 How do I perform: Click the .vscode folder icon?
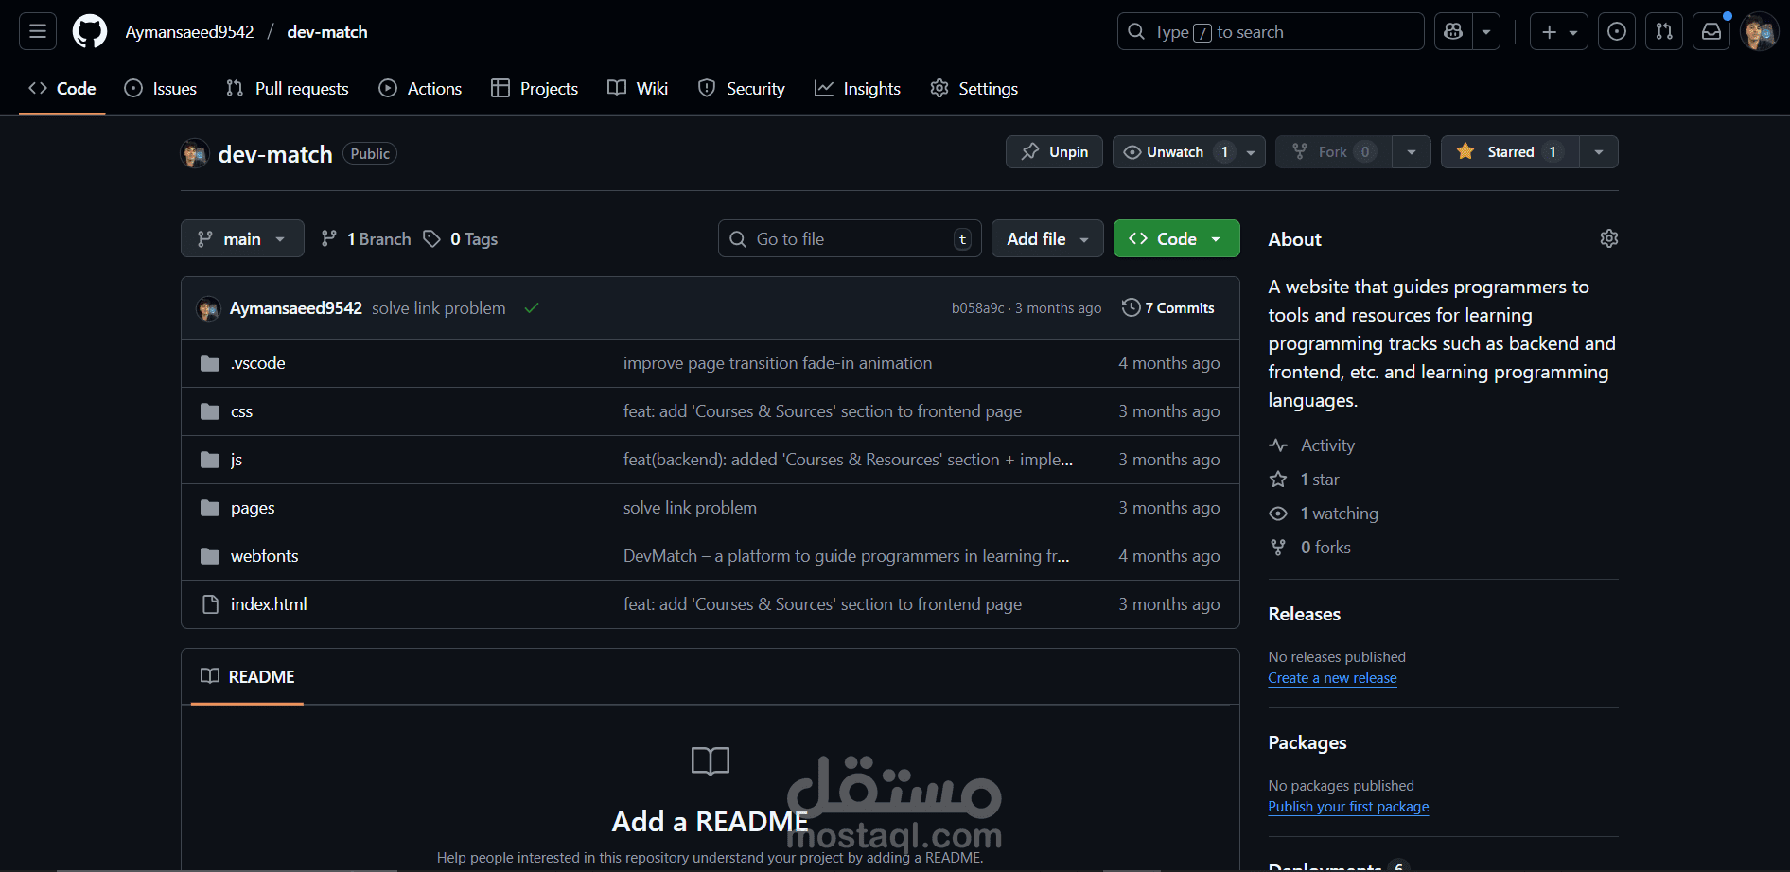coord(210,363)
